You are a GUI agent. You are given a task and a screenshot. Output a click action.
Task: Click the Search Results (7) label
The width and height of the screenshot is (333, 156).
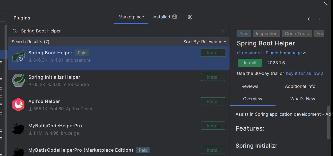click(x=31, y=42)
